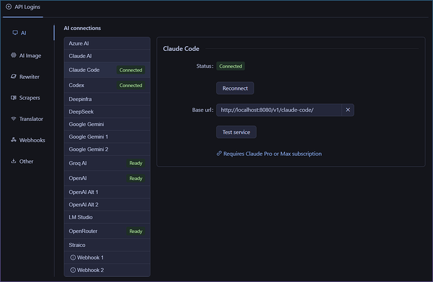Click Ready badge on Groq AI row
433x282 pixels.
pos(136,163)
